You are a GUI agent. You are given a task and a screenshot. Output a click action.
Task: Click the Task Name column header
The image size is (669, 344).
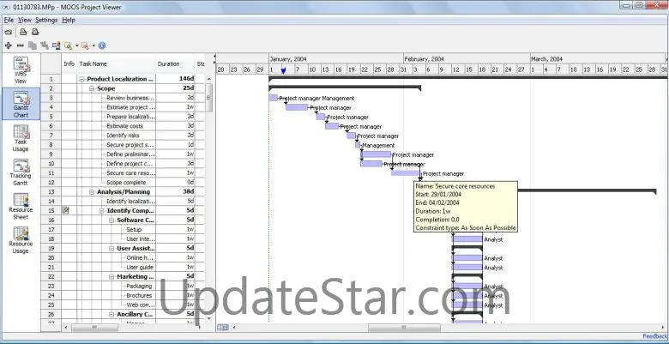(117, 63)
